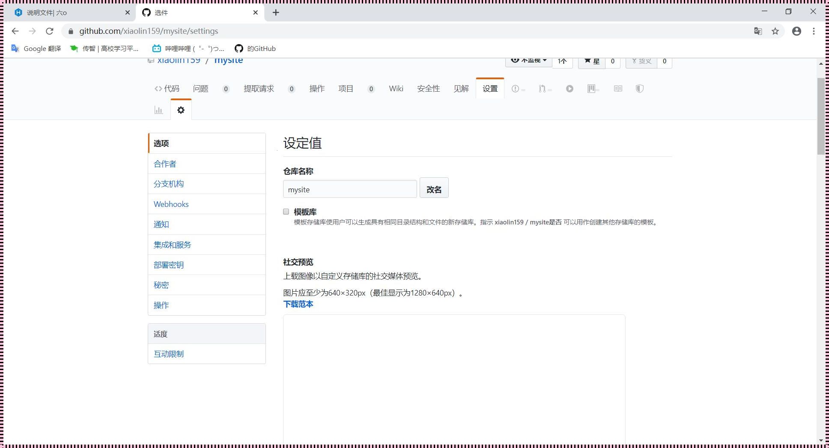Viewport: 829px width, 448px height.
Task: Open a new tab with the plus icon
Action: [x=276, y=13]
